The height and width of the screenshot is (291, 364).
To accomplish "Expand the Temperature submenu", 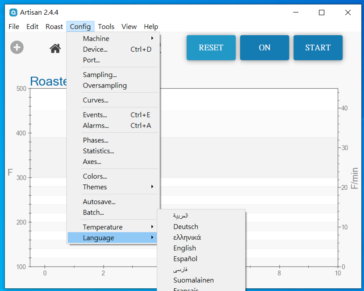I will pyautogui.click(x=113, y=227).
